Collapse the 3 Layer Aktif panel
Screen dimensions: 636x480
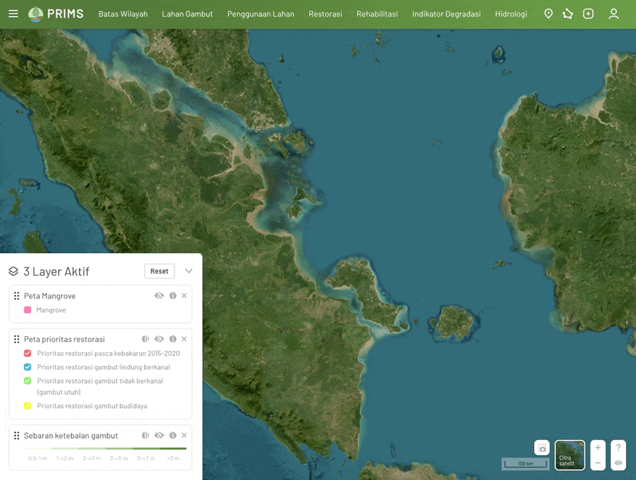(x=189, y=271)
